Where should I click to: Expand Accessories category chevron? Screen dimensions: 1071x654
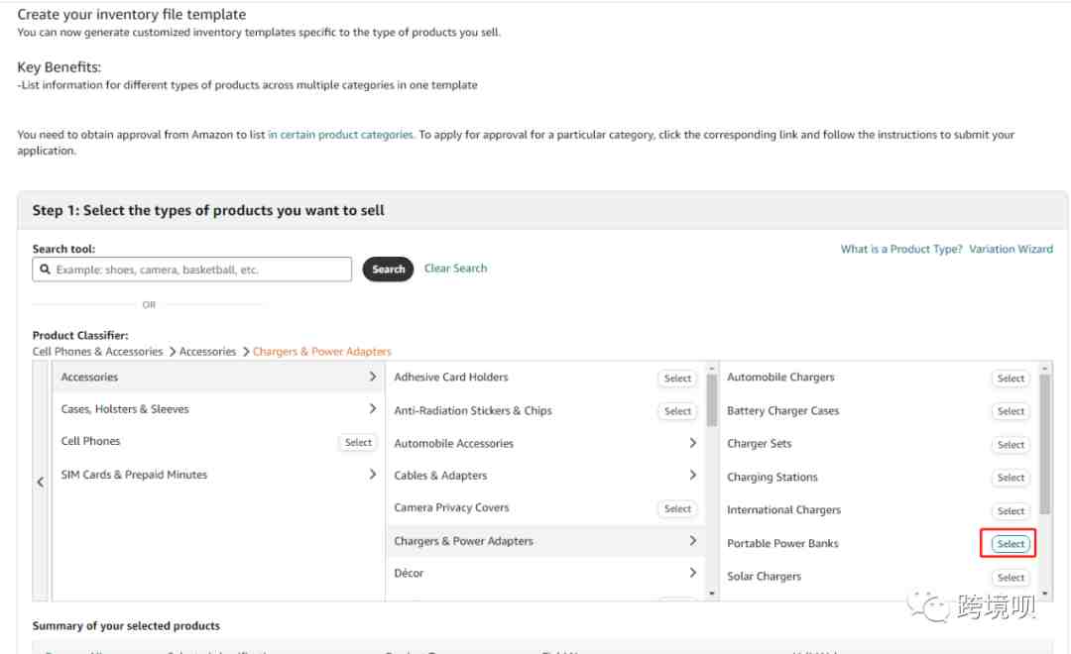click(x=372, y=377)
